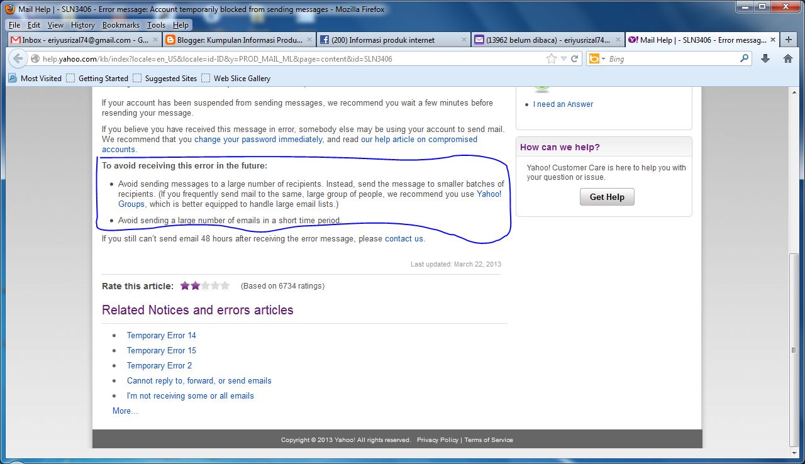This screenshot has width=805, height=464.
Task: Go back using the back arrow button
Action: (x=18, y=58)
